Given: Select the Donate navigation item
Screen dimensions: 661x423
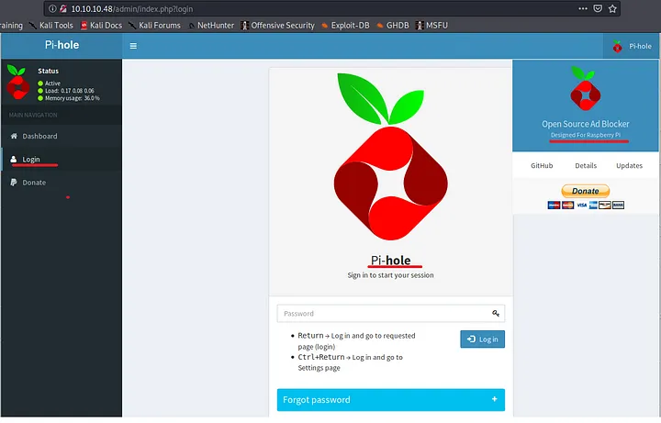Looking at the screenshot, I should 34,183.
